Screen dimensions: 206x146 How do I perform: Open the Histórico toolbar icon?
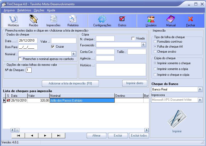[x=13, y=19]
